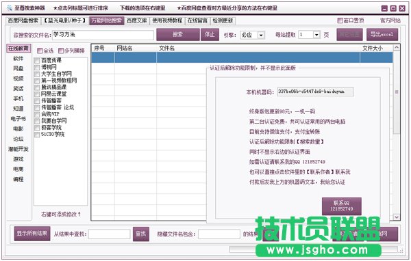Open the 百度网盘搜索 tab

tap(23, 20)
